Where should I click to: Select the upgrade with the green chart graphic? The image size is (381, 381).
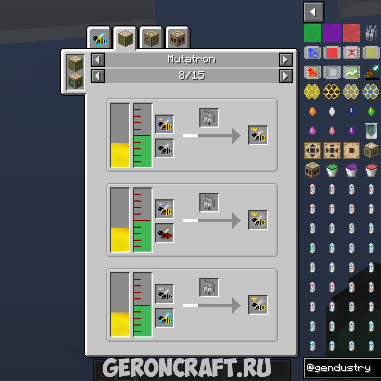coord(352,72)
